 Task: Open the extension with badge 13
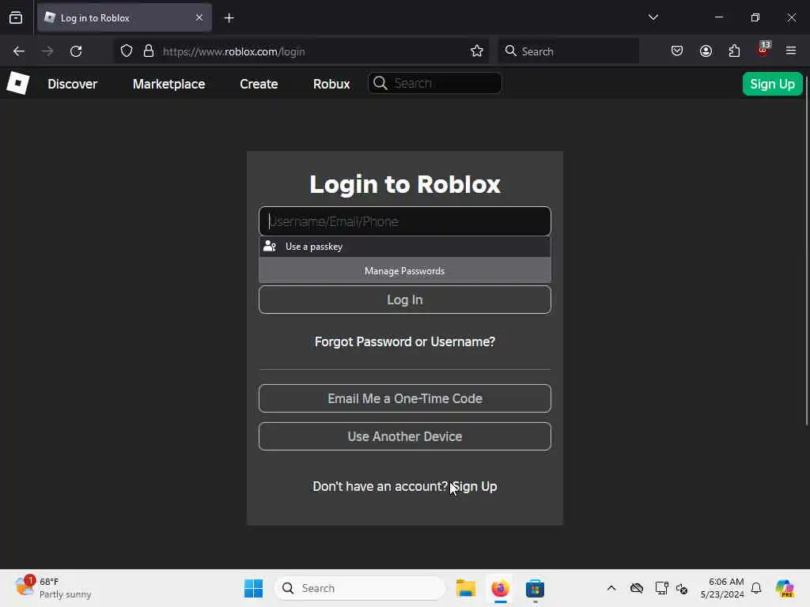(x=763, y=50)
